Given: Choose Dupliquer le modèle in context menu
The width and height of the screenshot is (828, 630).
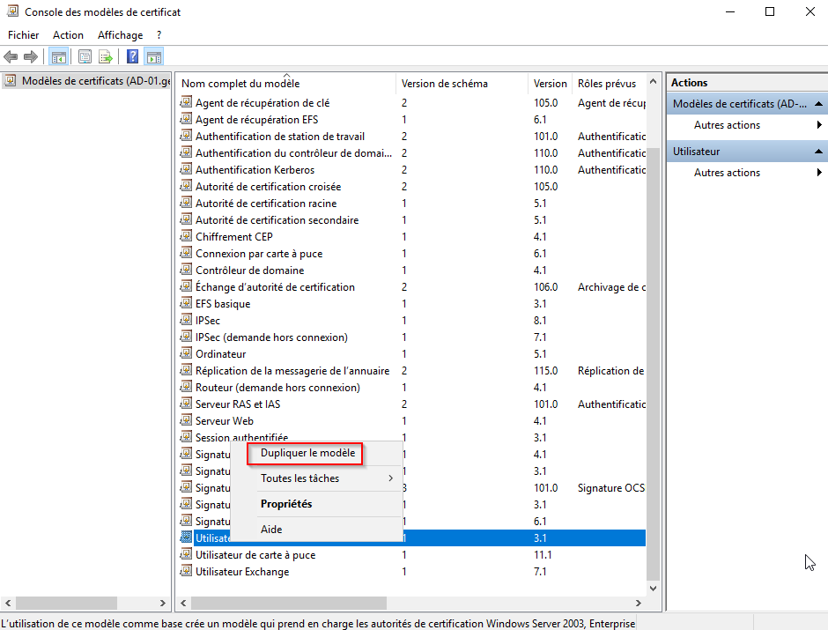Looking at the screenshot, I should tap(307, 453).
